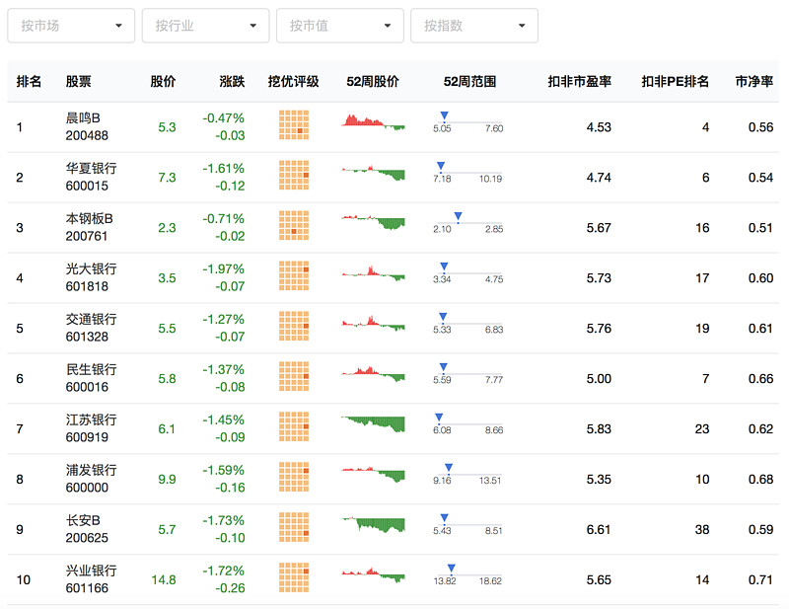The height and width of the screenshot is (609, 789).
Task: Open the 按市场 filter dropdown
Action: (71, 26)
